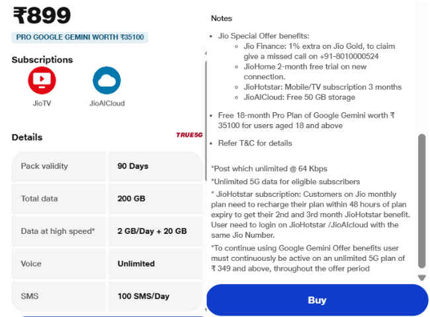Image resolution: width=430 pixels, height=317 pixels.
Task: Open the JioTV subscription icon
Action: [x=42, y=81]
